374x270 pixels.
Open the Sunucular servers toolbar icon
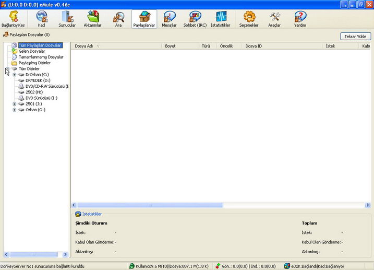point(67,19)
